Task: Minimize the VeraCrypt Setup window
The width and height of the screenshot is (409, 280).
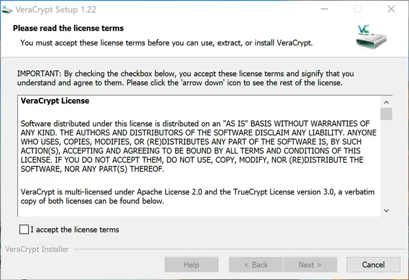Action: pos(325,9)
